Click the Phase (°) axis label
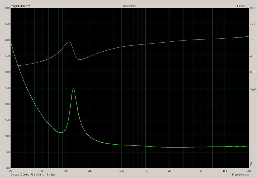Viewport: 257px width, 177px height. (x=243, y=6)
